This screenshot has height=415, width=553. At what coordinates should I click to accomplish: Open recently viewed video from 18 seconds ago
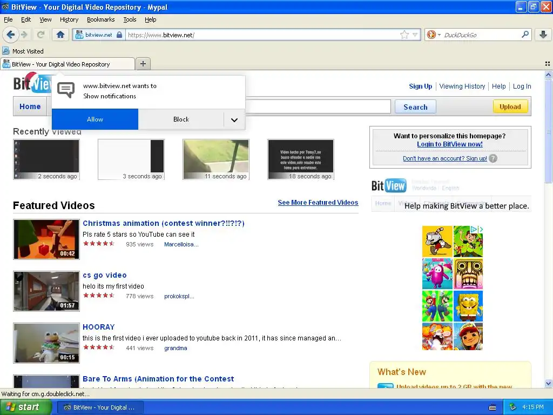pyautogui.click(x=300, y=159)
